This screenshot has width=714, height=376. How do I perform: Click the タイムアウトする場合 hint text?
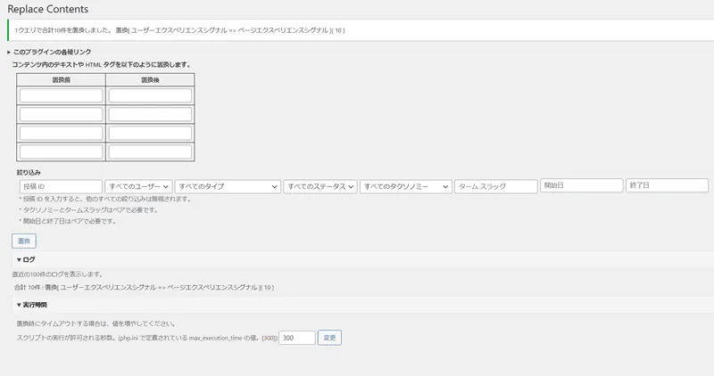[96, 323]
